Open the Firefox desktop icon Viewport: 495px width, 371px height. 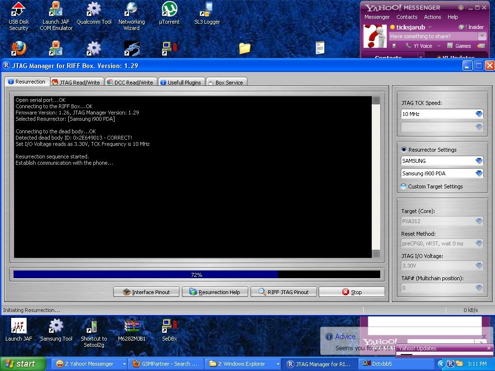click(x=18, y=48)
